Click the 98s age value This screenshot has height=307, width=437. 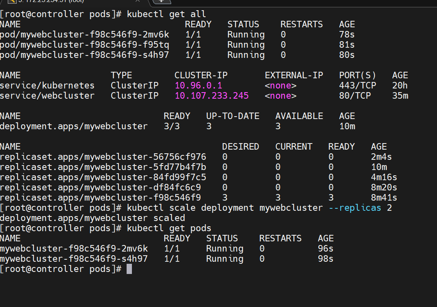(x=326, y=259)
